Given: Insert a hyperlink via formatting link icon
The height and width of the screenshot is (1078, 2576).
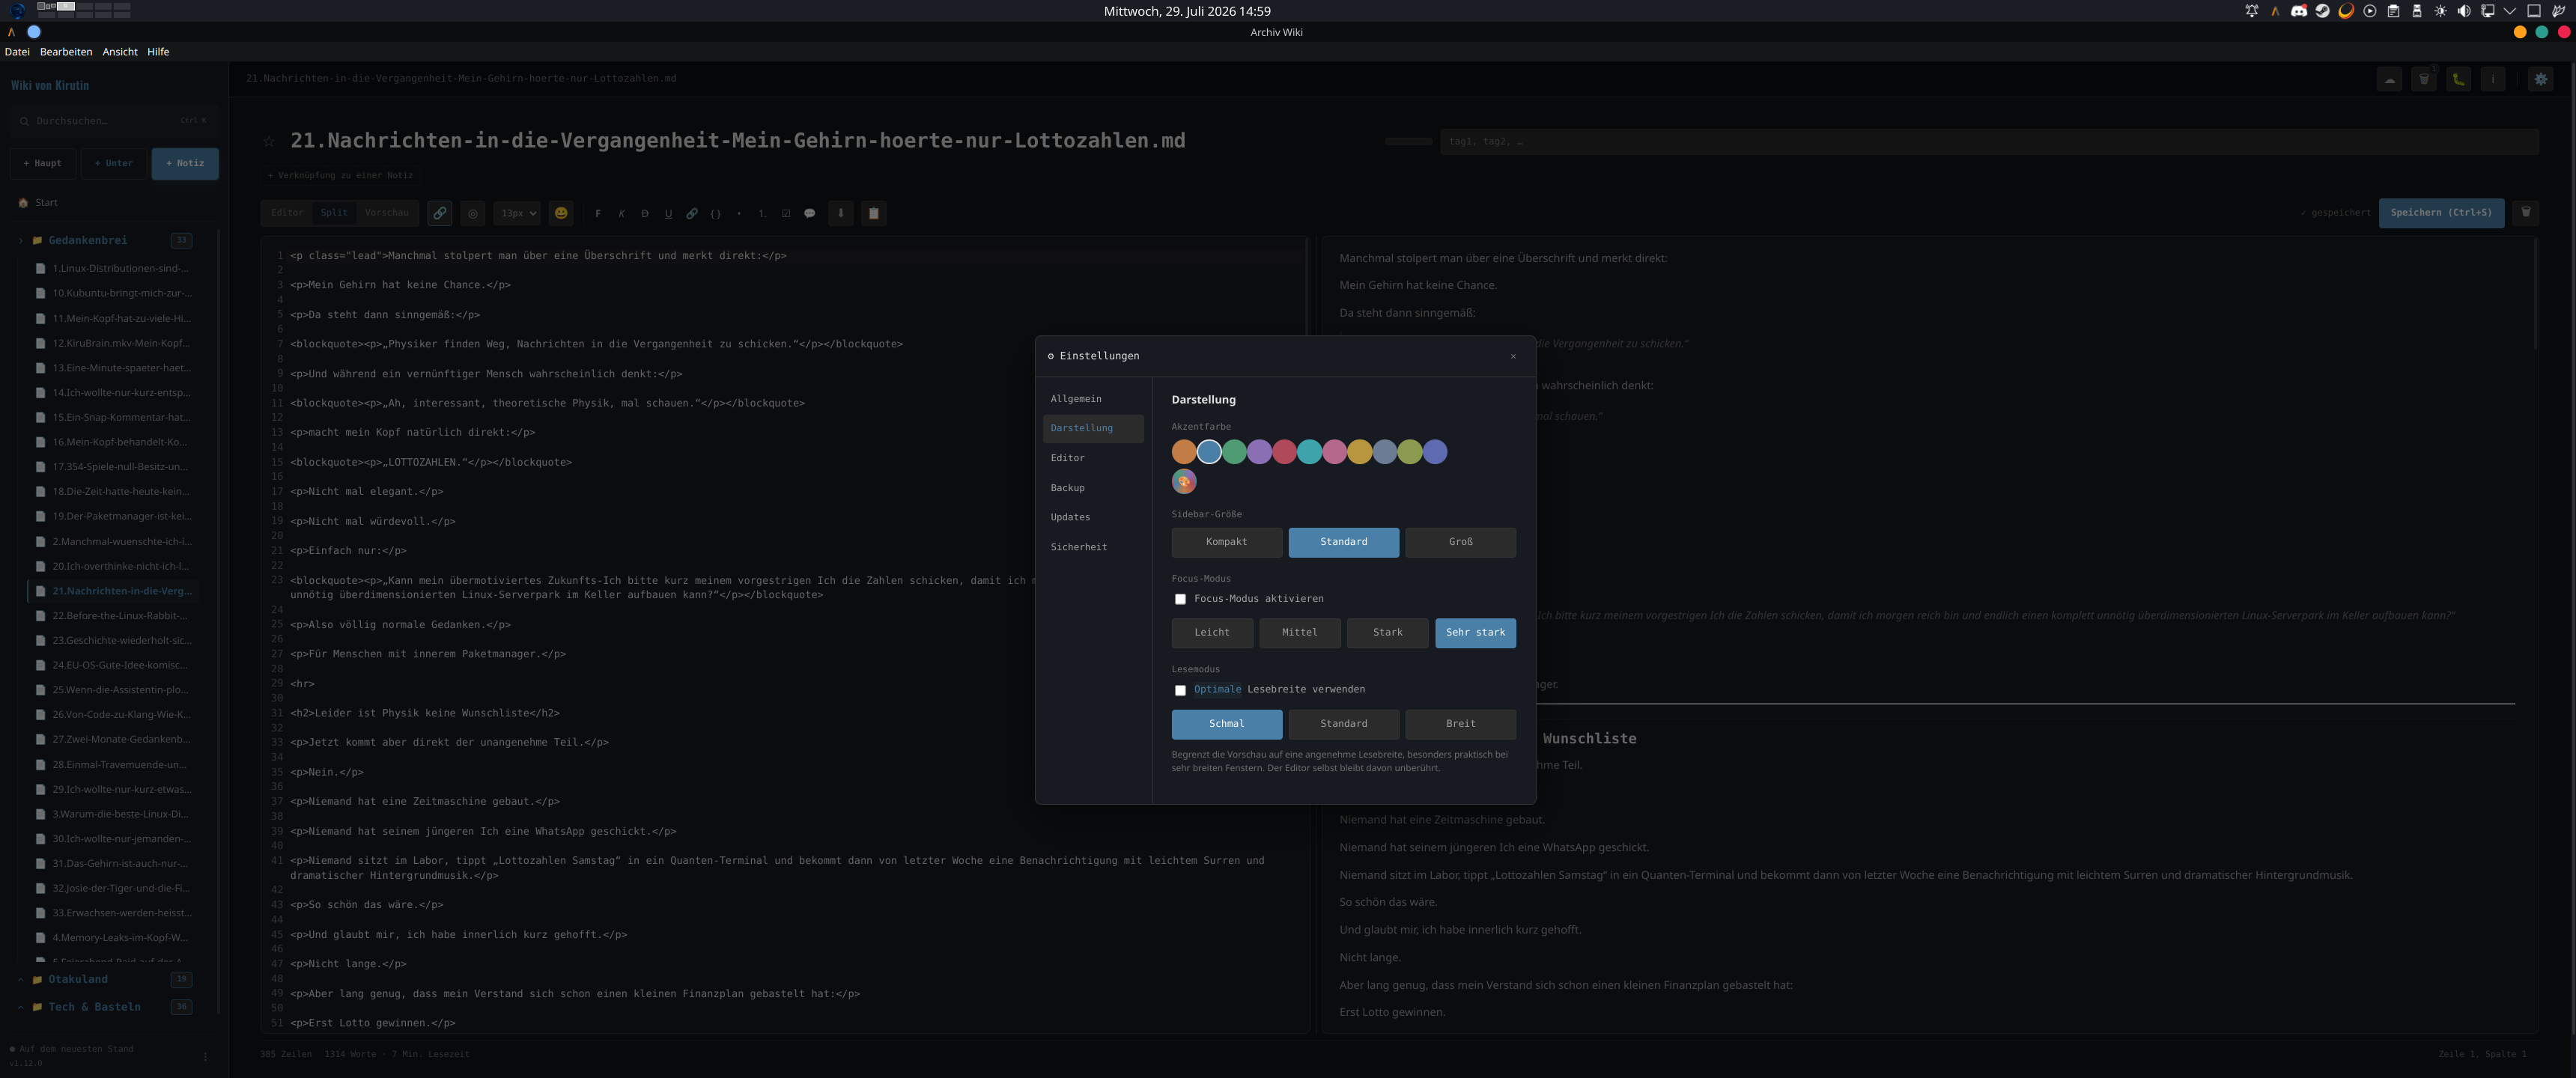Looking at the screenshot, I should (692, 213).
